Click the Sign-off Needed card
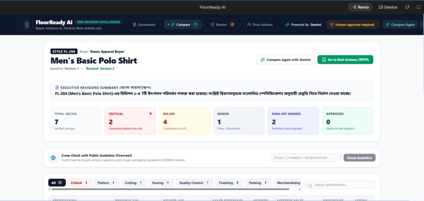This screenshot has width=424, height=201. click(x=294, y=121)
